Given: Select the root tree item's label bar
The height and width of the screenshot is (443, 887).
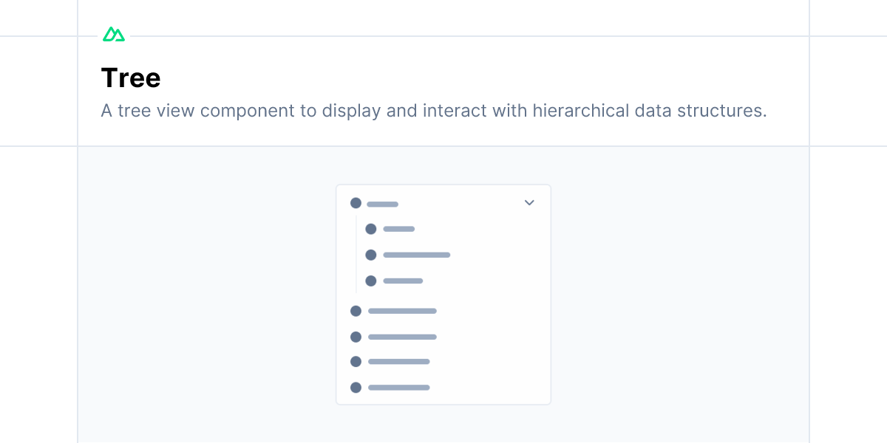Looking at the screenshot, I should (x=383, y=204).
